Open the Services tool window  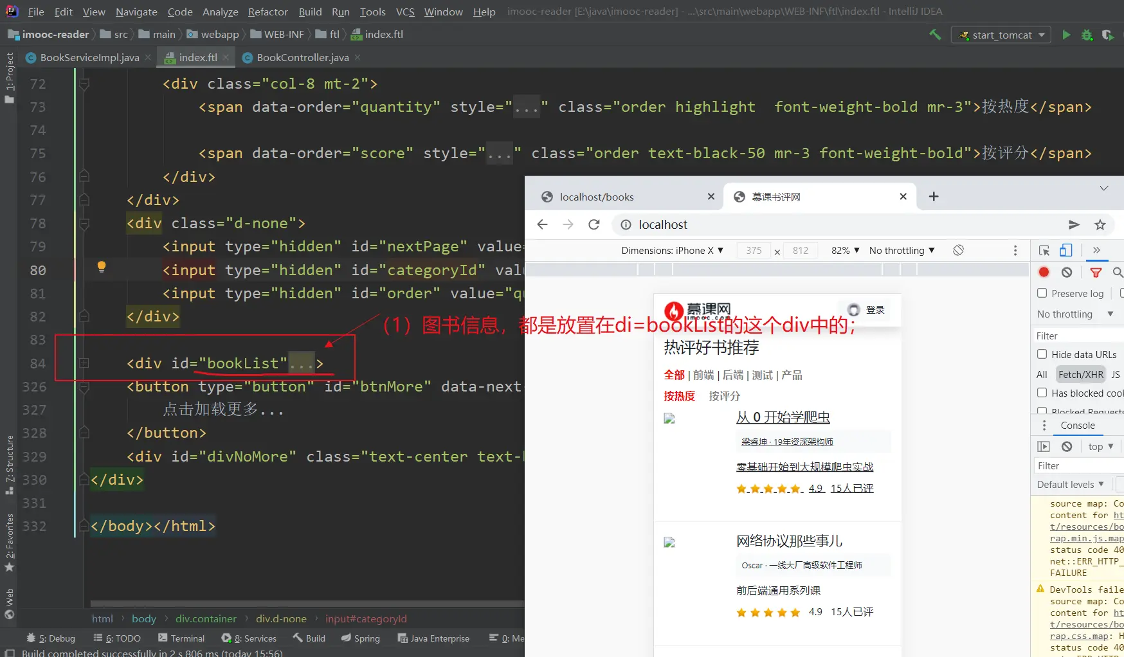(x=249, y=638)
